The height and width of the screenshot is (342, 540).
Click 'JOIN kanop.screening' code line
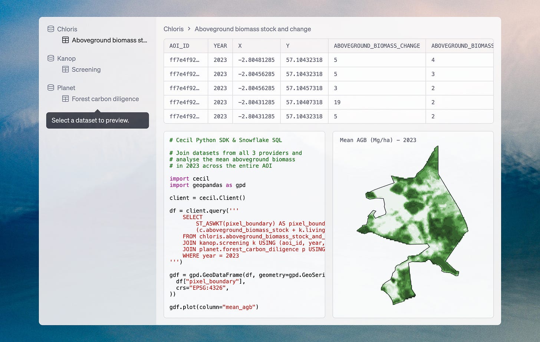[x=254, y=243]
